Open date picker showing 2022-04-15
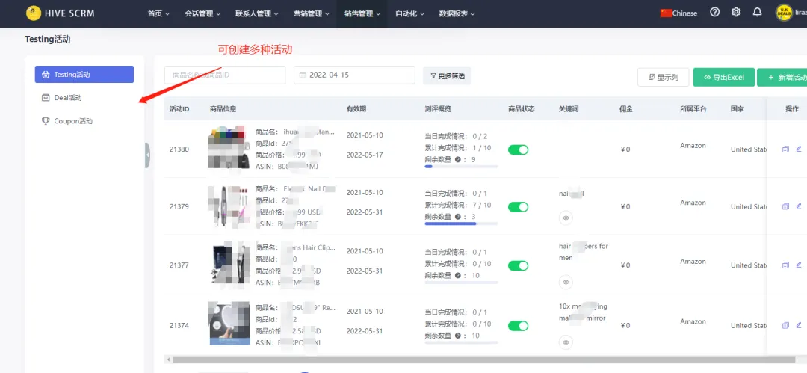Screen dimensions: 807x373 [354, 75]
